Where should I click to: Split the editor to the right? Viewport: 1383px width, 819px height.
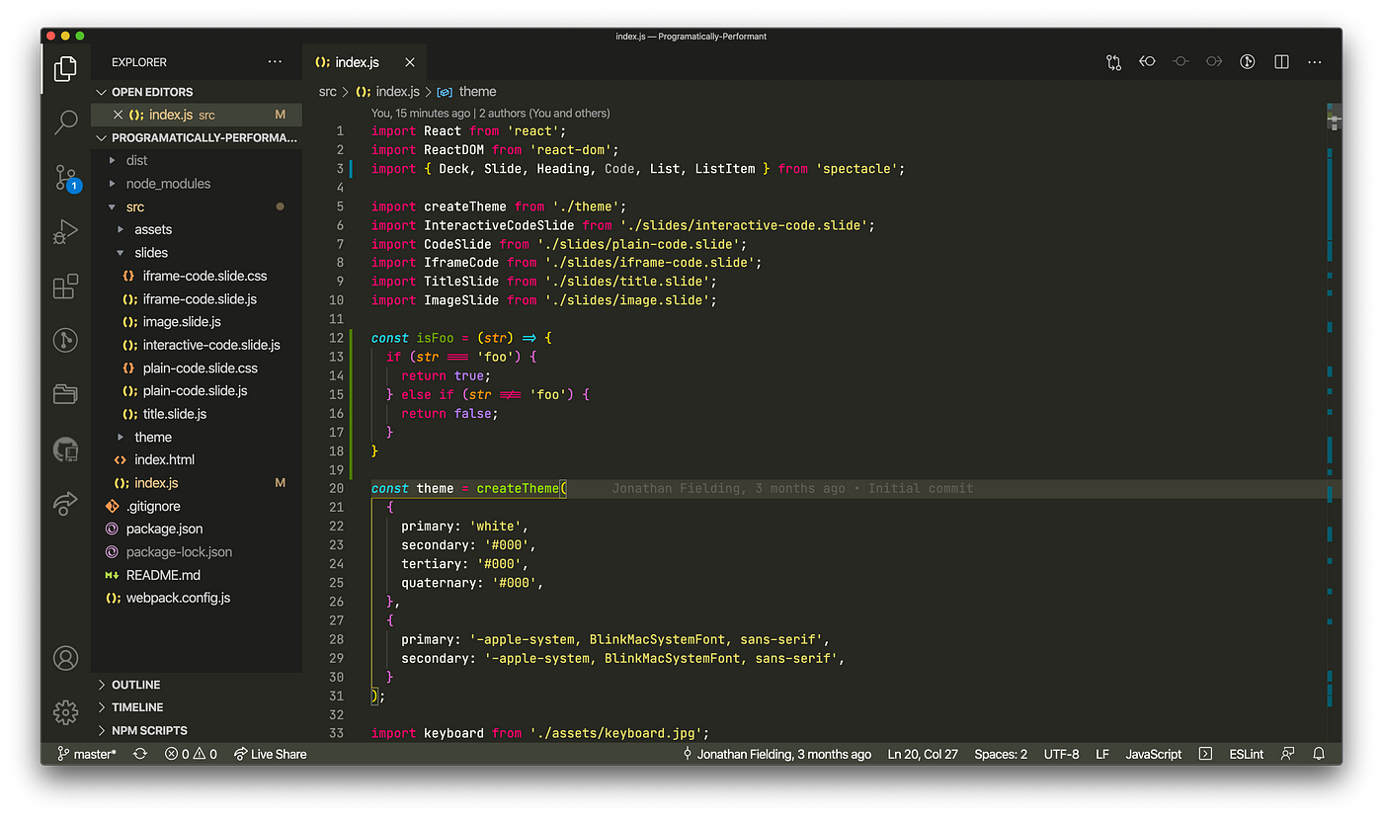tap(1281, 62)
